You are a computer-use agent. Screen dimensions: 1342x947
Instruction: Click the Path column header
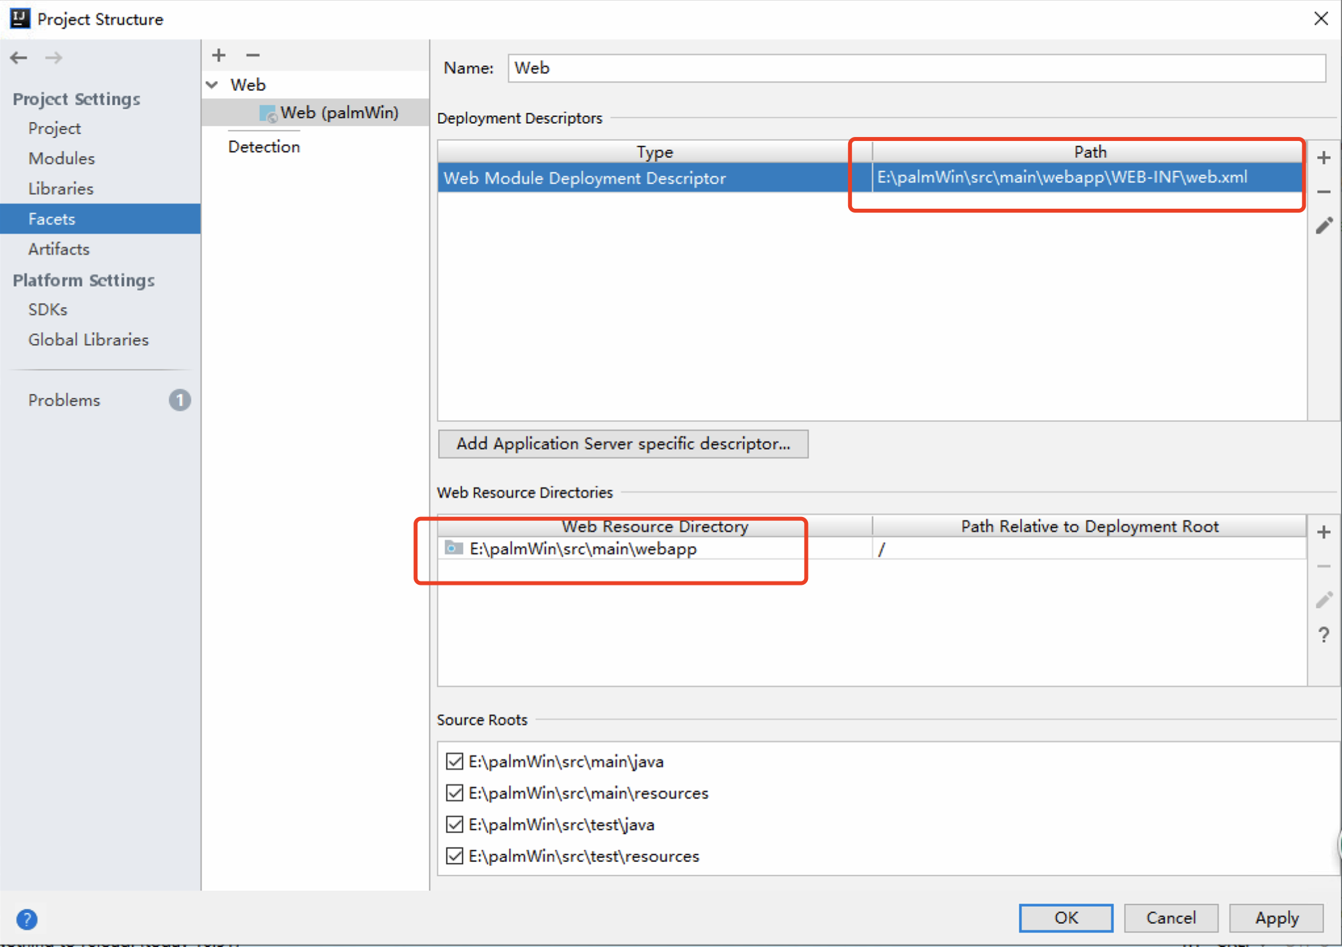pos(1089,152)
